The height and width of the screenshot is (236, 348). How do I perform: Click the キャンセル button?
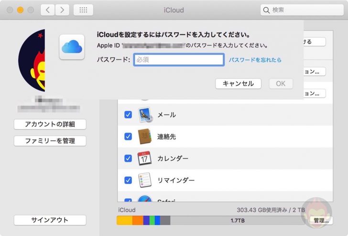tap(238, 84)
